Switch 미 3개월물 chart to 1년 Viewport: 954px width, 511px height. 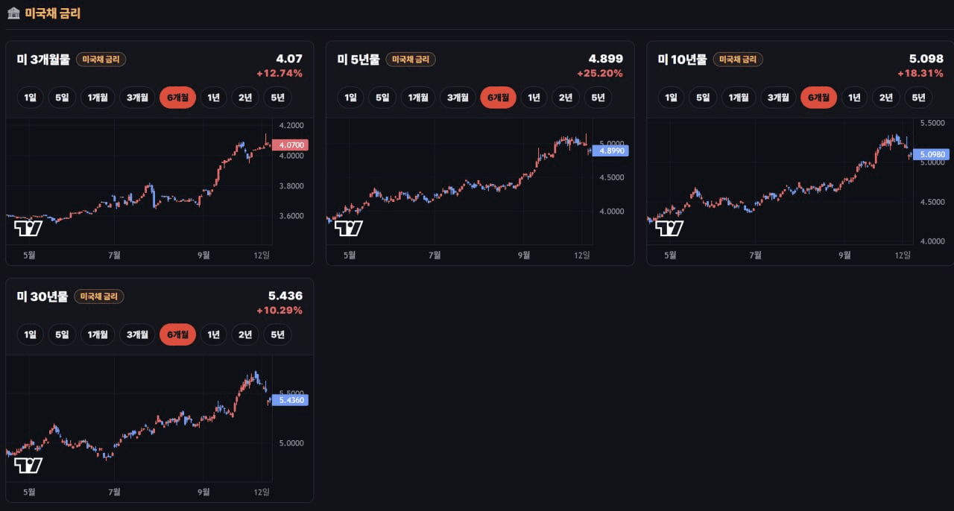[214, 98]
